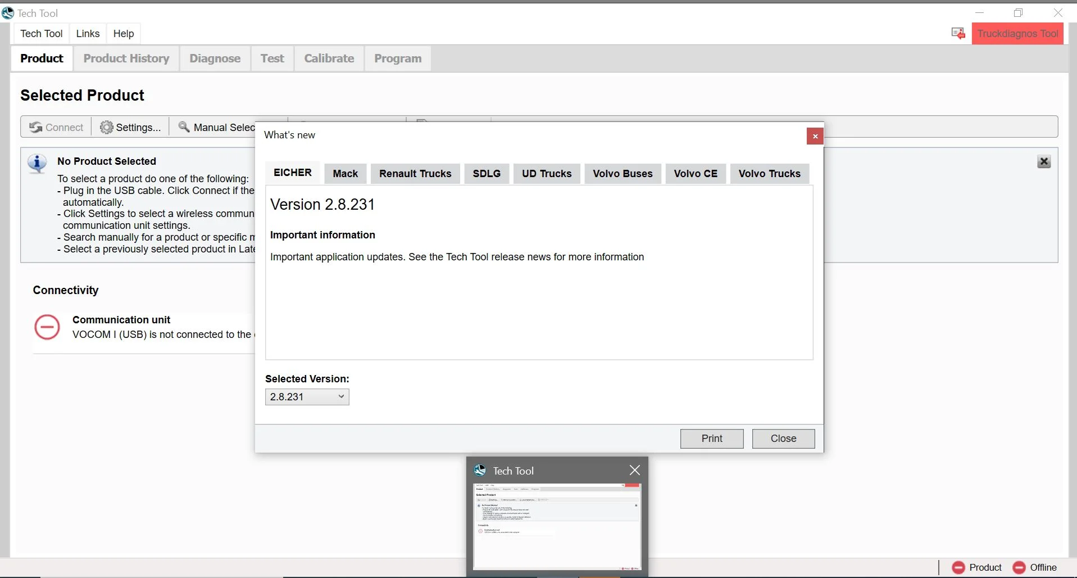Click the Manual Selection magnifier icon
The height and width of the screenshot is (578, 1077).
[x=184, y=127]
